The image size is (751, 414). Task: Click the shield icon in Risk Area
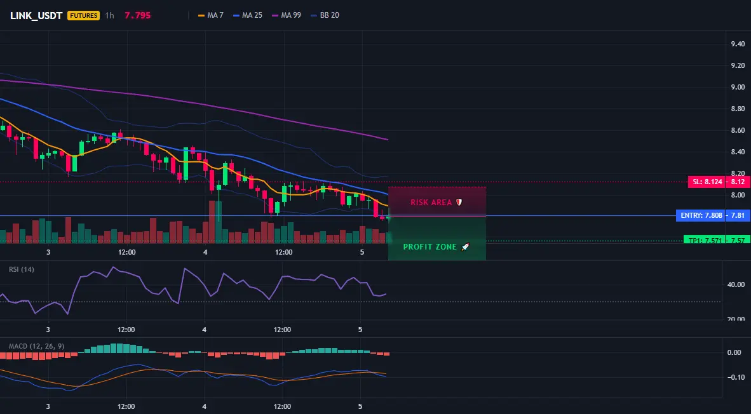point(459,203)
